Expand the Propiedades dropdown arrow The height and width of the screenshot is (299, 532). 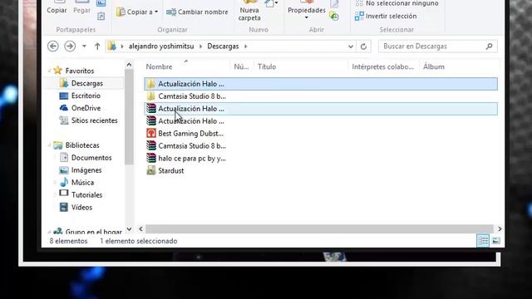(x=307, y=17)
